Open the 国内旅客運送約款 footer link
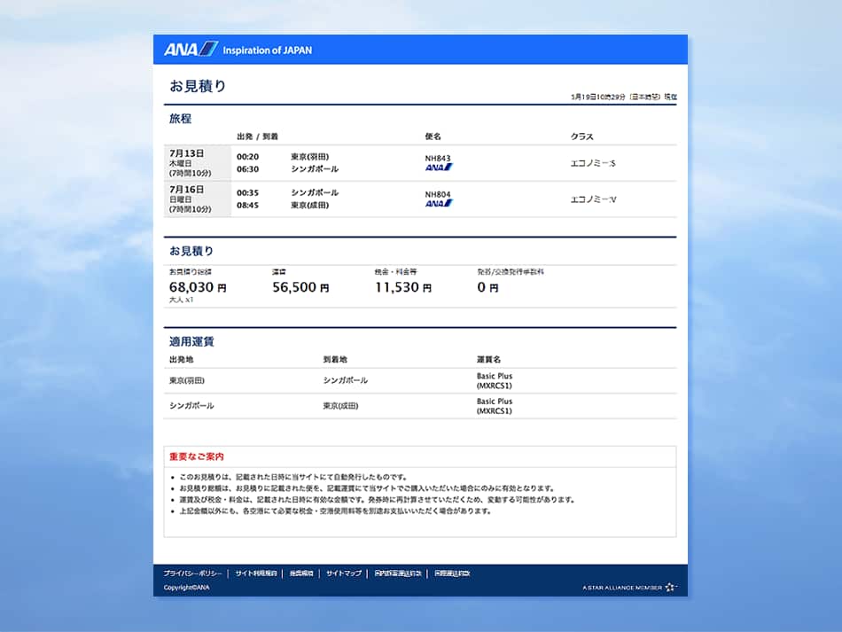This screenshot has height=632, width=842. point(398,573)
